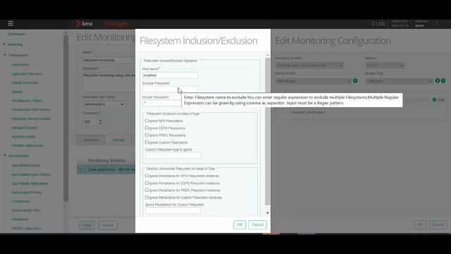Open the Monitor Profile dropdown
This screenshot has height=254, width=451.
[x=313, y=81]
